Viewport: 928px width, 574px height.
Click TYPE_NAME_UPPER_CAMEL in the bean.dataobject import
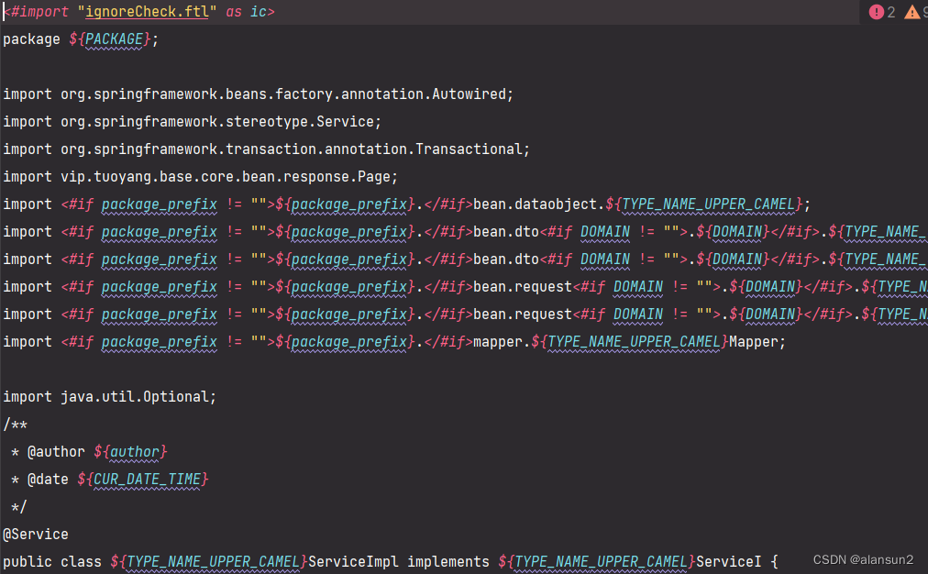(x=708, y=204)
